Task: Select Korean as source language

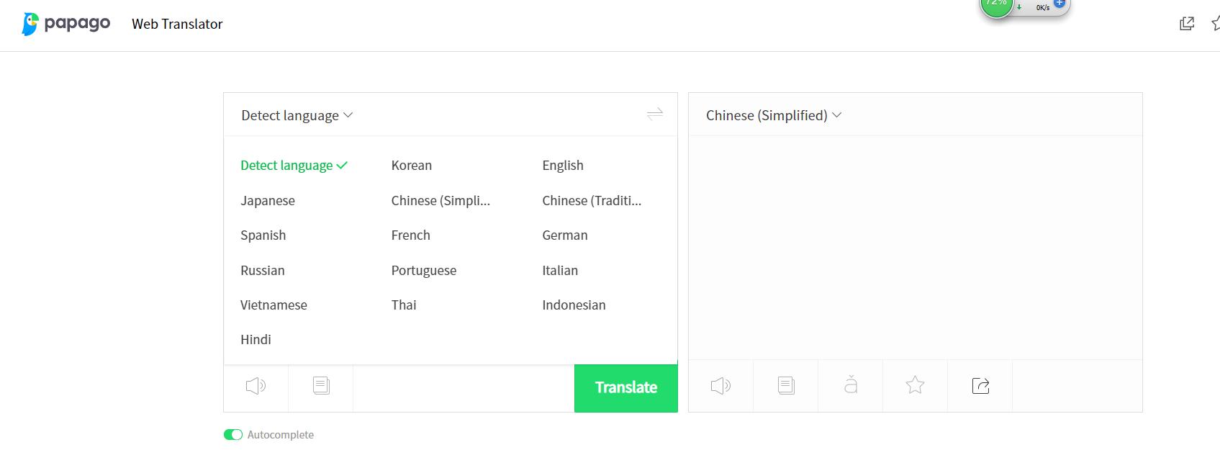Action: click(x=412, y=166)
